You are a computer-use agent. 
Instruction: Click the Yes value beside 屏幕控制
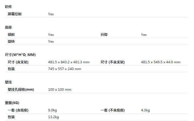[51, 14]
